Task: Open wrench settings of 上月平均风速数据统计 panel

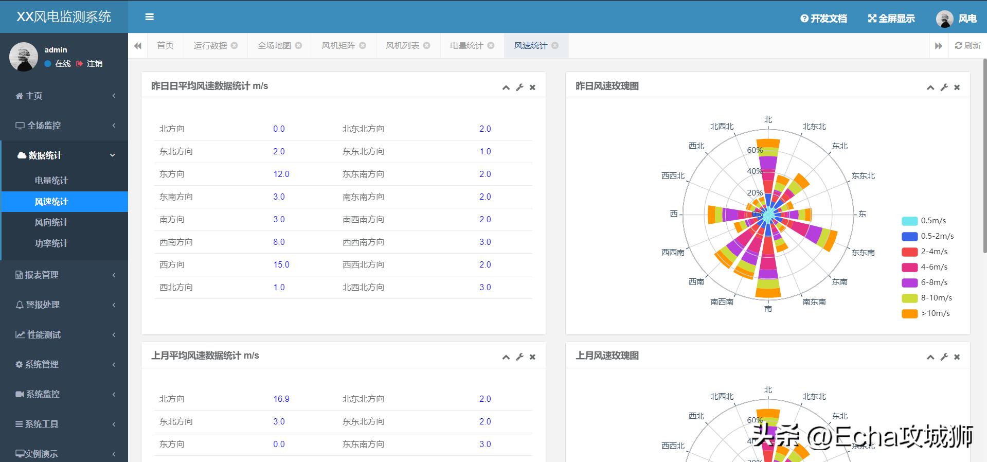Action: click(519, 357)
